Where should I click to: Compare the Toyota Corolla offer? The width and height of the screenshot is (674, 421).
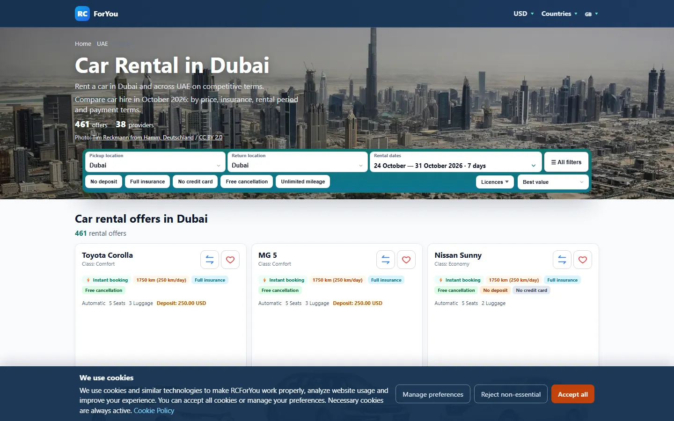point(210,260)
